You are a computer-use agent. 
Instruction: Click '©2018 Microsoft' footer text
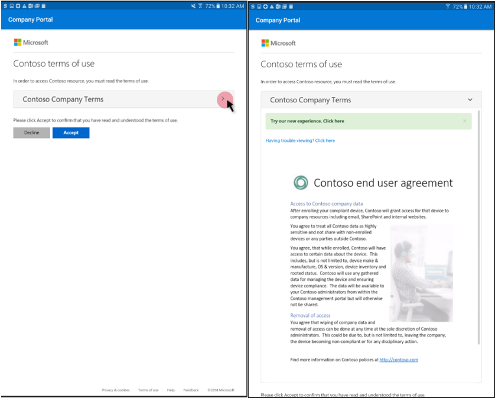221,390
